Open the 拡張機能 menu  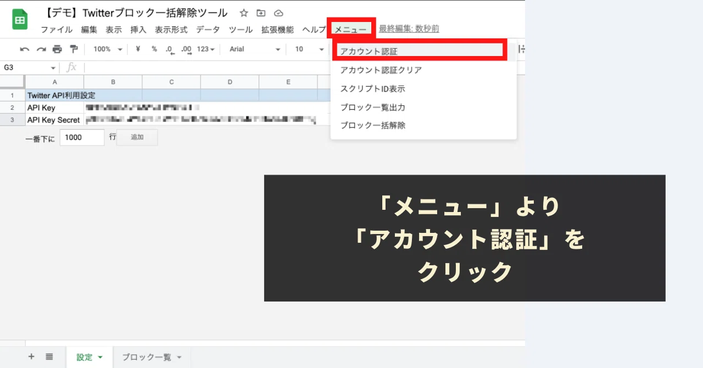point(277,30)
